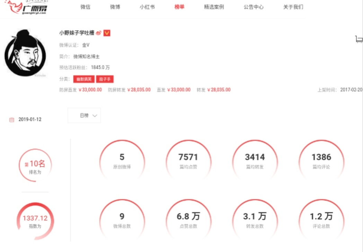The width and height of the screenshot is (363, 252).
Task: Go to 公告中心 page
Action: (254, 7)
